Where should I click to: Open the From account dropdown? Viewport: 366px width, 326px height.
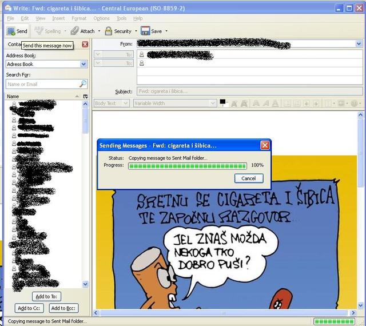359,43
